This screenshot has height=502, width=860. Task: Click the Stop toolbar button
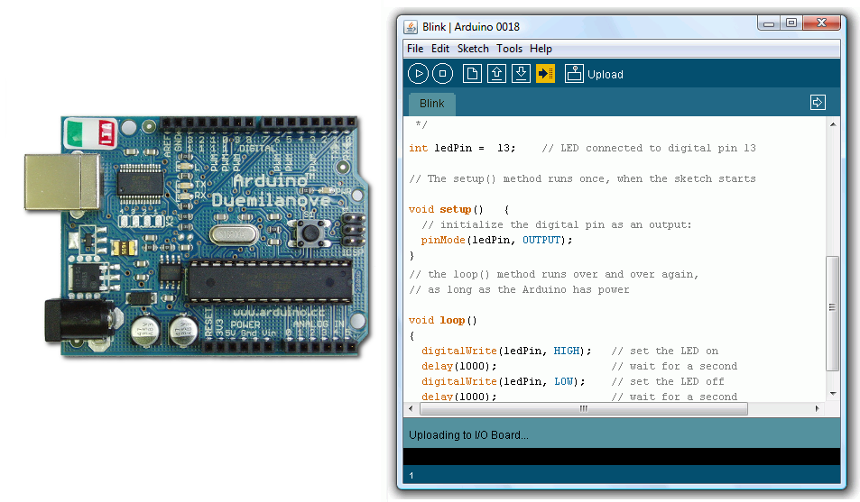point(442,73)
